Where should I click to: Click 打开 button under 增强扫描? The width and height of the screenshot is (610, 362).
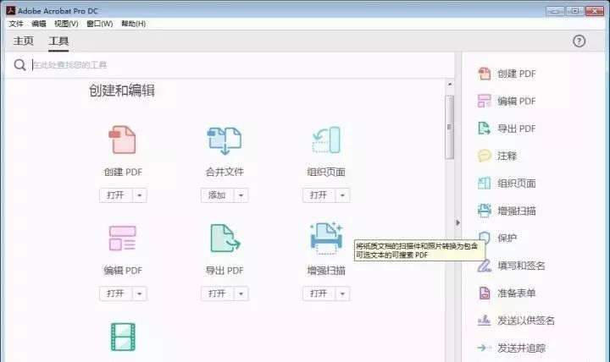coord(319,293)
